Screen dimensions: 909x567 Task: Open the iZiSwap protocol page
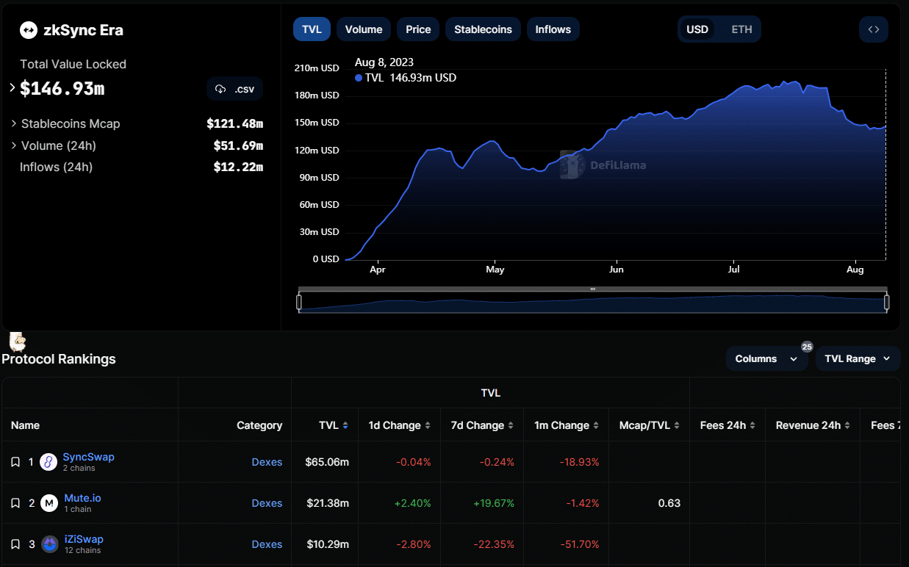(x=84, y=539)
